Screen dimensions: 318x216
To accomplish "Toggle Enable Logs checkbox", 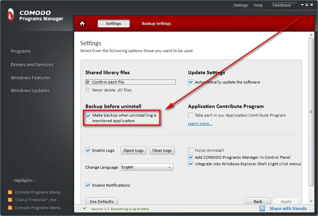I will click(88, 150).
